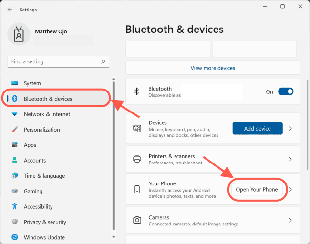Open the View more devices link
Screen dimensions: 310x244
coord(213,68)
